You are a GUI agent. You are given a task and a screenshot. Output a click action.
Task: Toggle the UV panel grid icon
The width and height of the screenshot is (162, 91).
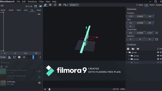(40, 6)
